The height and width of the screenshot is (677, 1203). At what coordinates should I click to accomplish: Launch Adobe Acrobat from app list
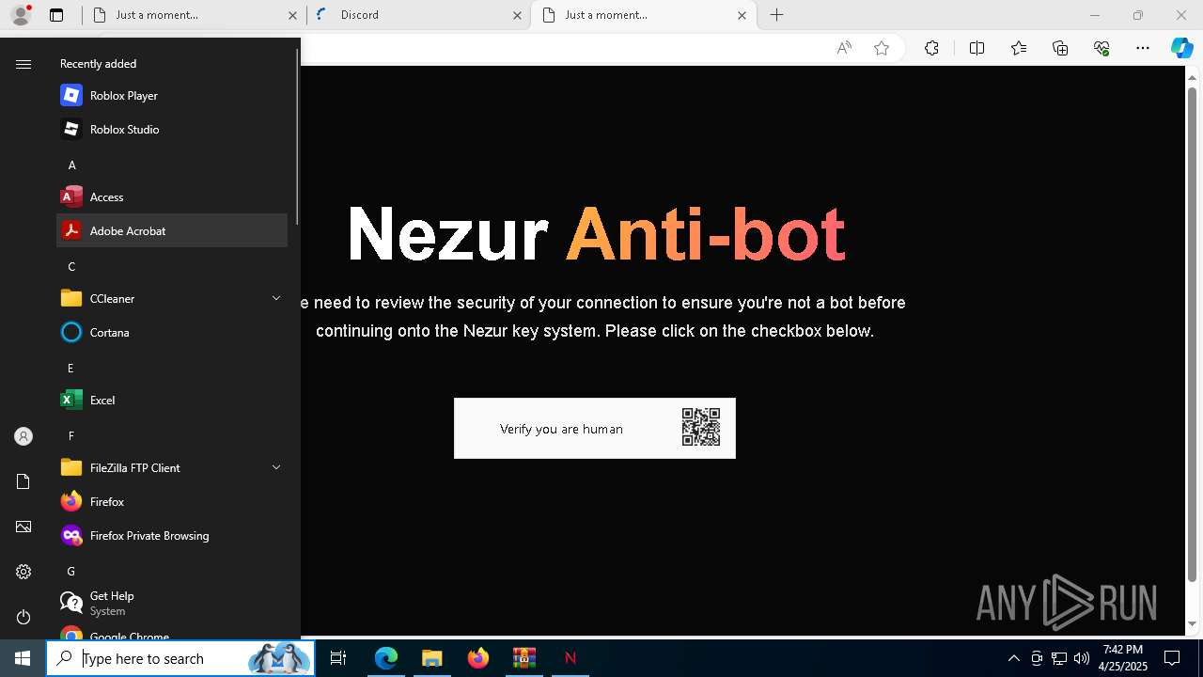pyautogui.click(x=172, y=230)
